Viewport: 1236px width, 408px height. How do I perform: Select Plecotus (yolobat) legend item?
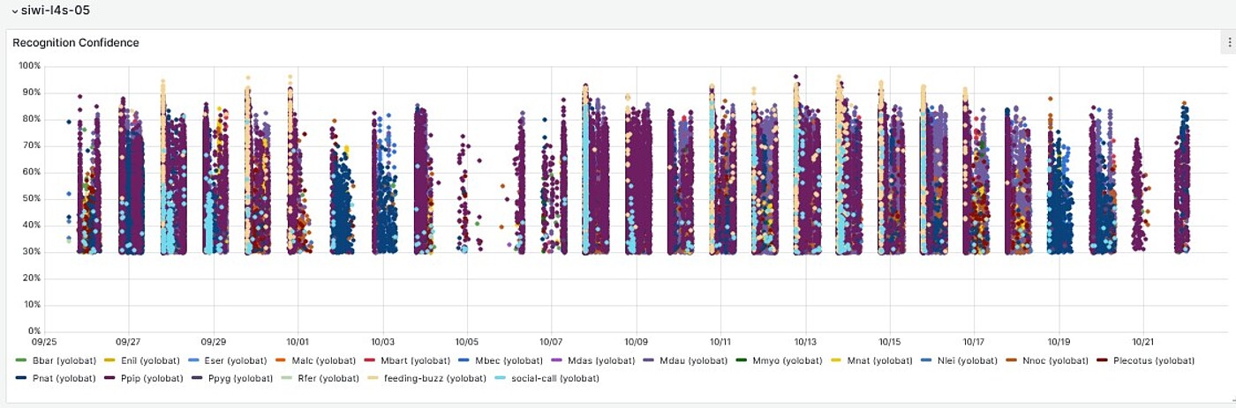1153,360
